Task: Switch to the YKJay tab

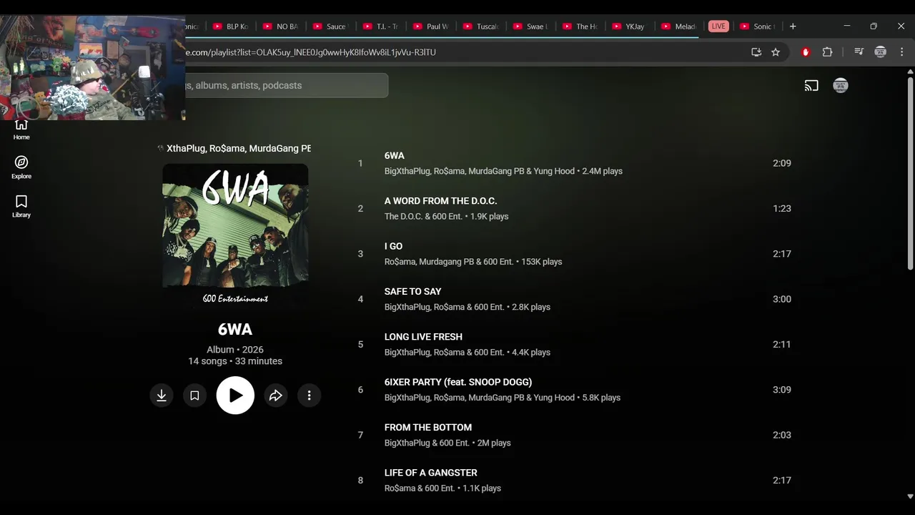Action: coord(629,26)
